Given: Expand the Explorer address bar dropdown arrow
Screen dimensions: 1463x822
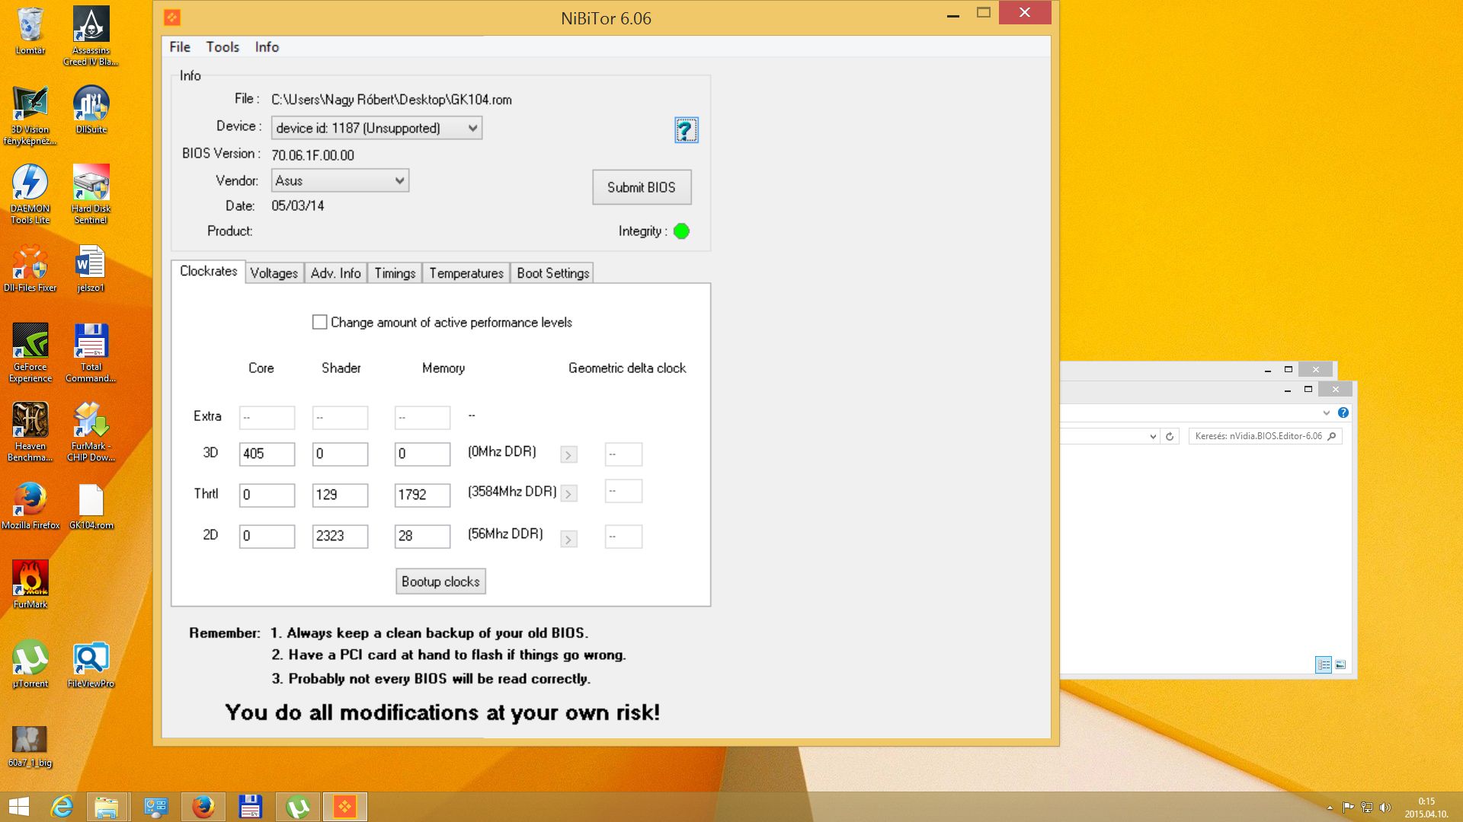Looking at the screenshot, I should [x=1153, y=436].
